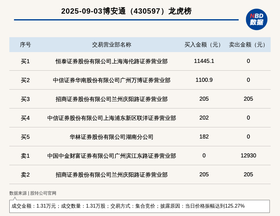Select sell amount 205 in 卖2 row
Image resolution: width=280 pixels, height=216 pixels.
(248, 174)
